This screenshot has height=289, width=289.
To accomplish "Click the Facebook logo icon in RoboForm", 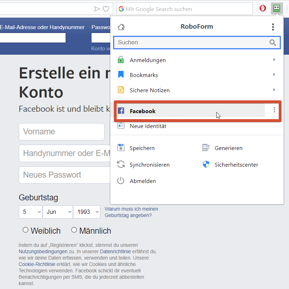I will [121, 111].
